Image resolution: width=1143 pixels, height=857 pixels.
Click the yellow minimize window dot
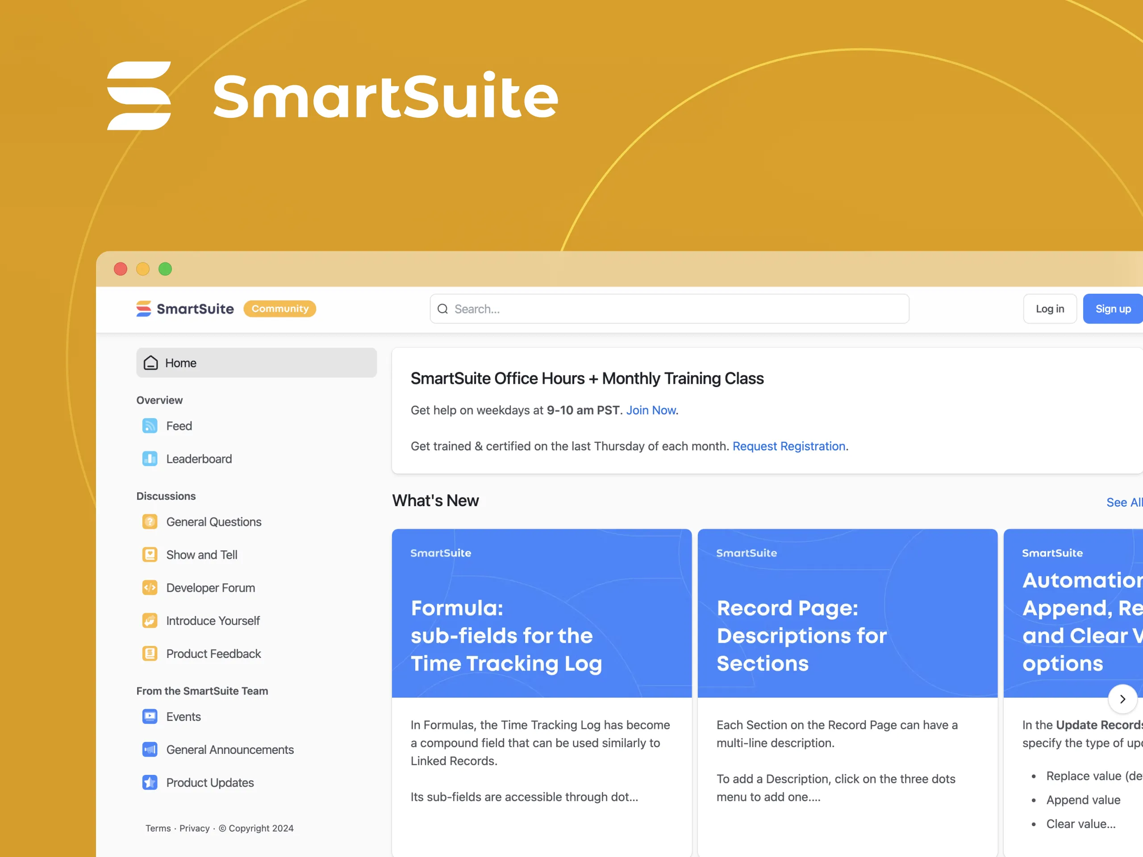142,269
